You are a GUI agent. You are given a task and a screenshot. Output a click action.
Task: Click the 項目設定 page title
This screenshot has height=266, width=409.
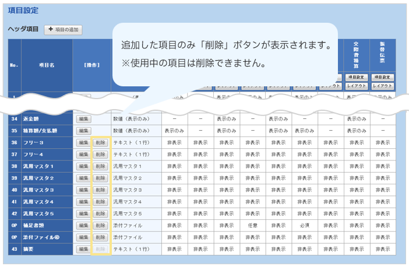23,10
